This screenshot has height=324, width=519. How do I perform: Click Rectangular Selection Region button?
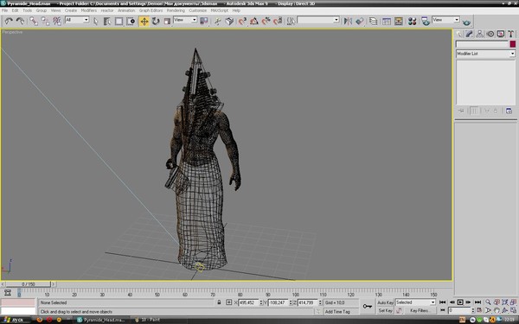pos(119,21)
